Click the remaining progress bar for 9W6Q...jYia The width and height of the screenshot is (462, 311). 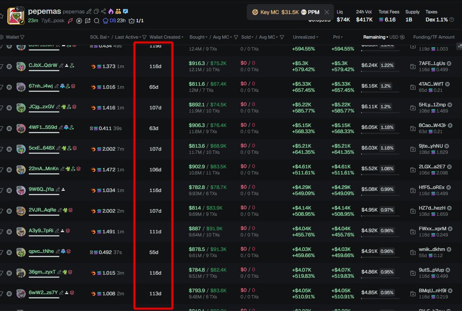380,195
